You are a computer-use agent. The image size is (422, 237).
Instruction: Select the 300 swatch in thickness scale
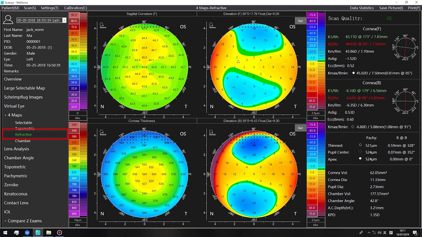74,125
